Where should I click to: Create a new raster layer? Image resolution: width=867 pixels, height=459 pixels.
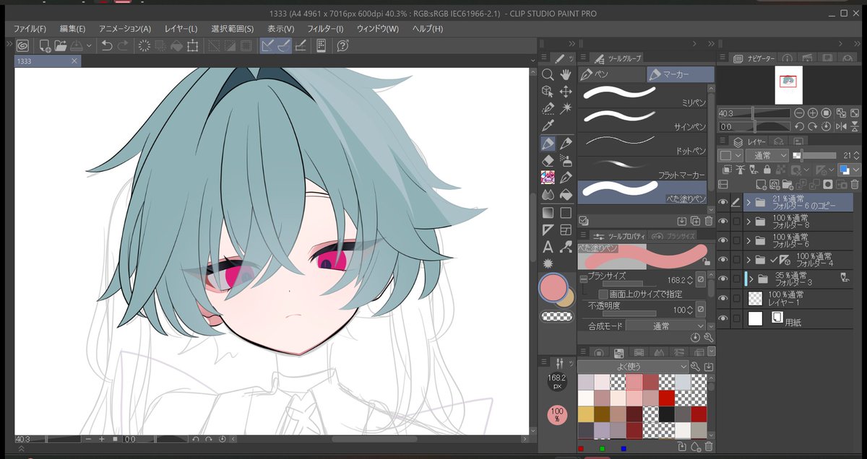[x=761, y=185]
